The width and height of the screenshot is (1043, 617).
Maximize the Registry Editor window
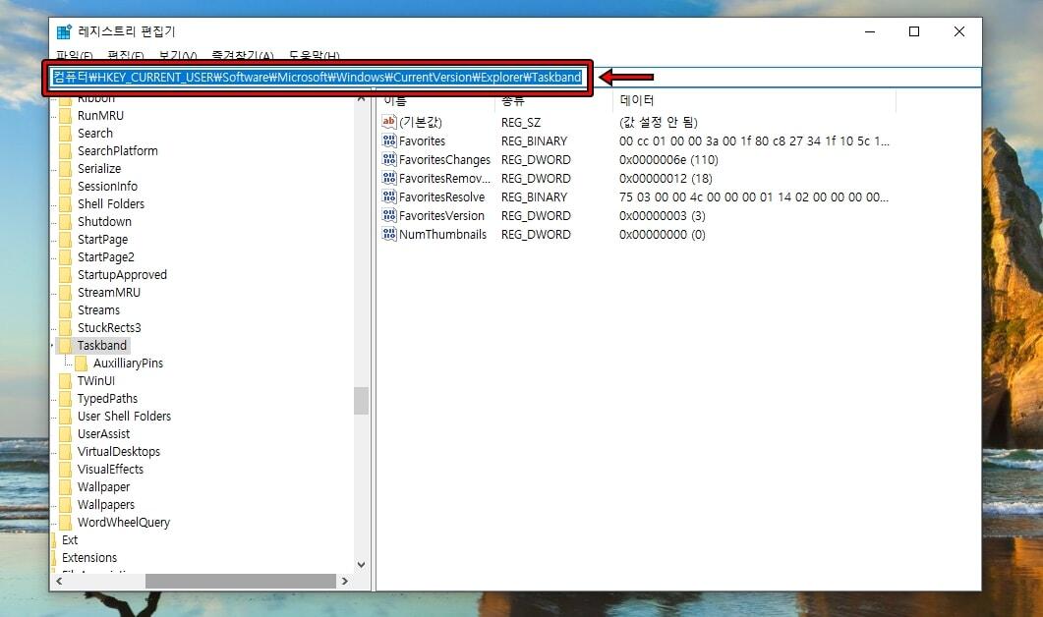click(x=914, y=31)
